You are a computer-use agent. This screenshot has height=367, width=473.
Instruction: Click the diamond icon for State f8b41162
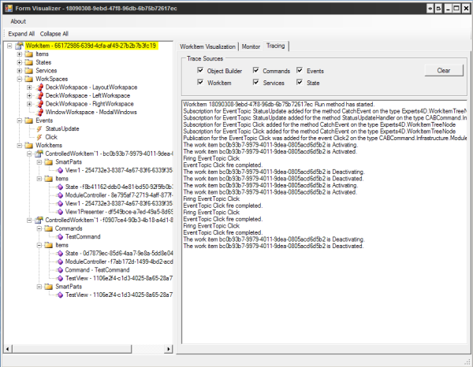[60, 187]
